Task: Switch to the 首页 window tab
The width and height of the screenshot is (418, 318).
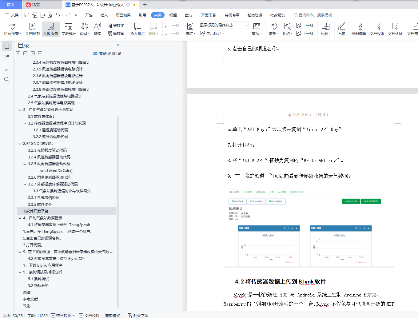Action: coord(10,5)
